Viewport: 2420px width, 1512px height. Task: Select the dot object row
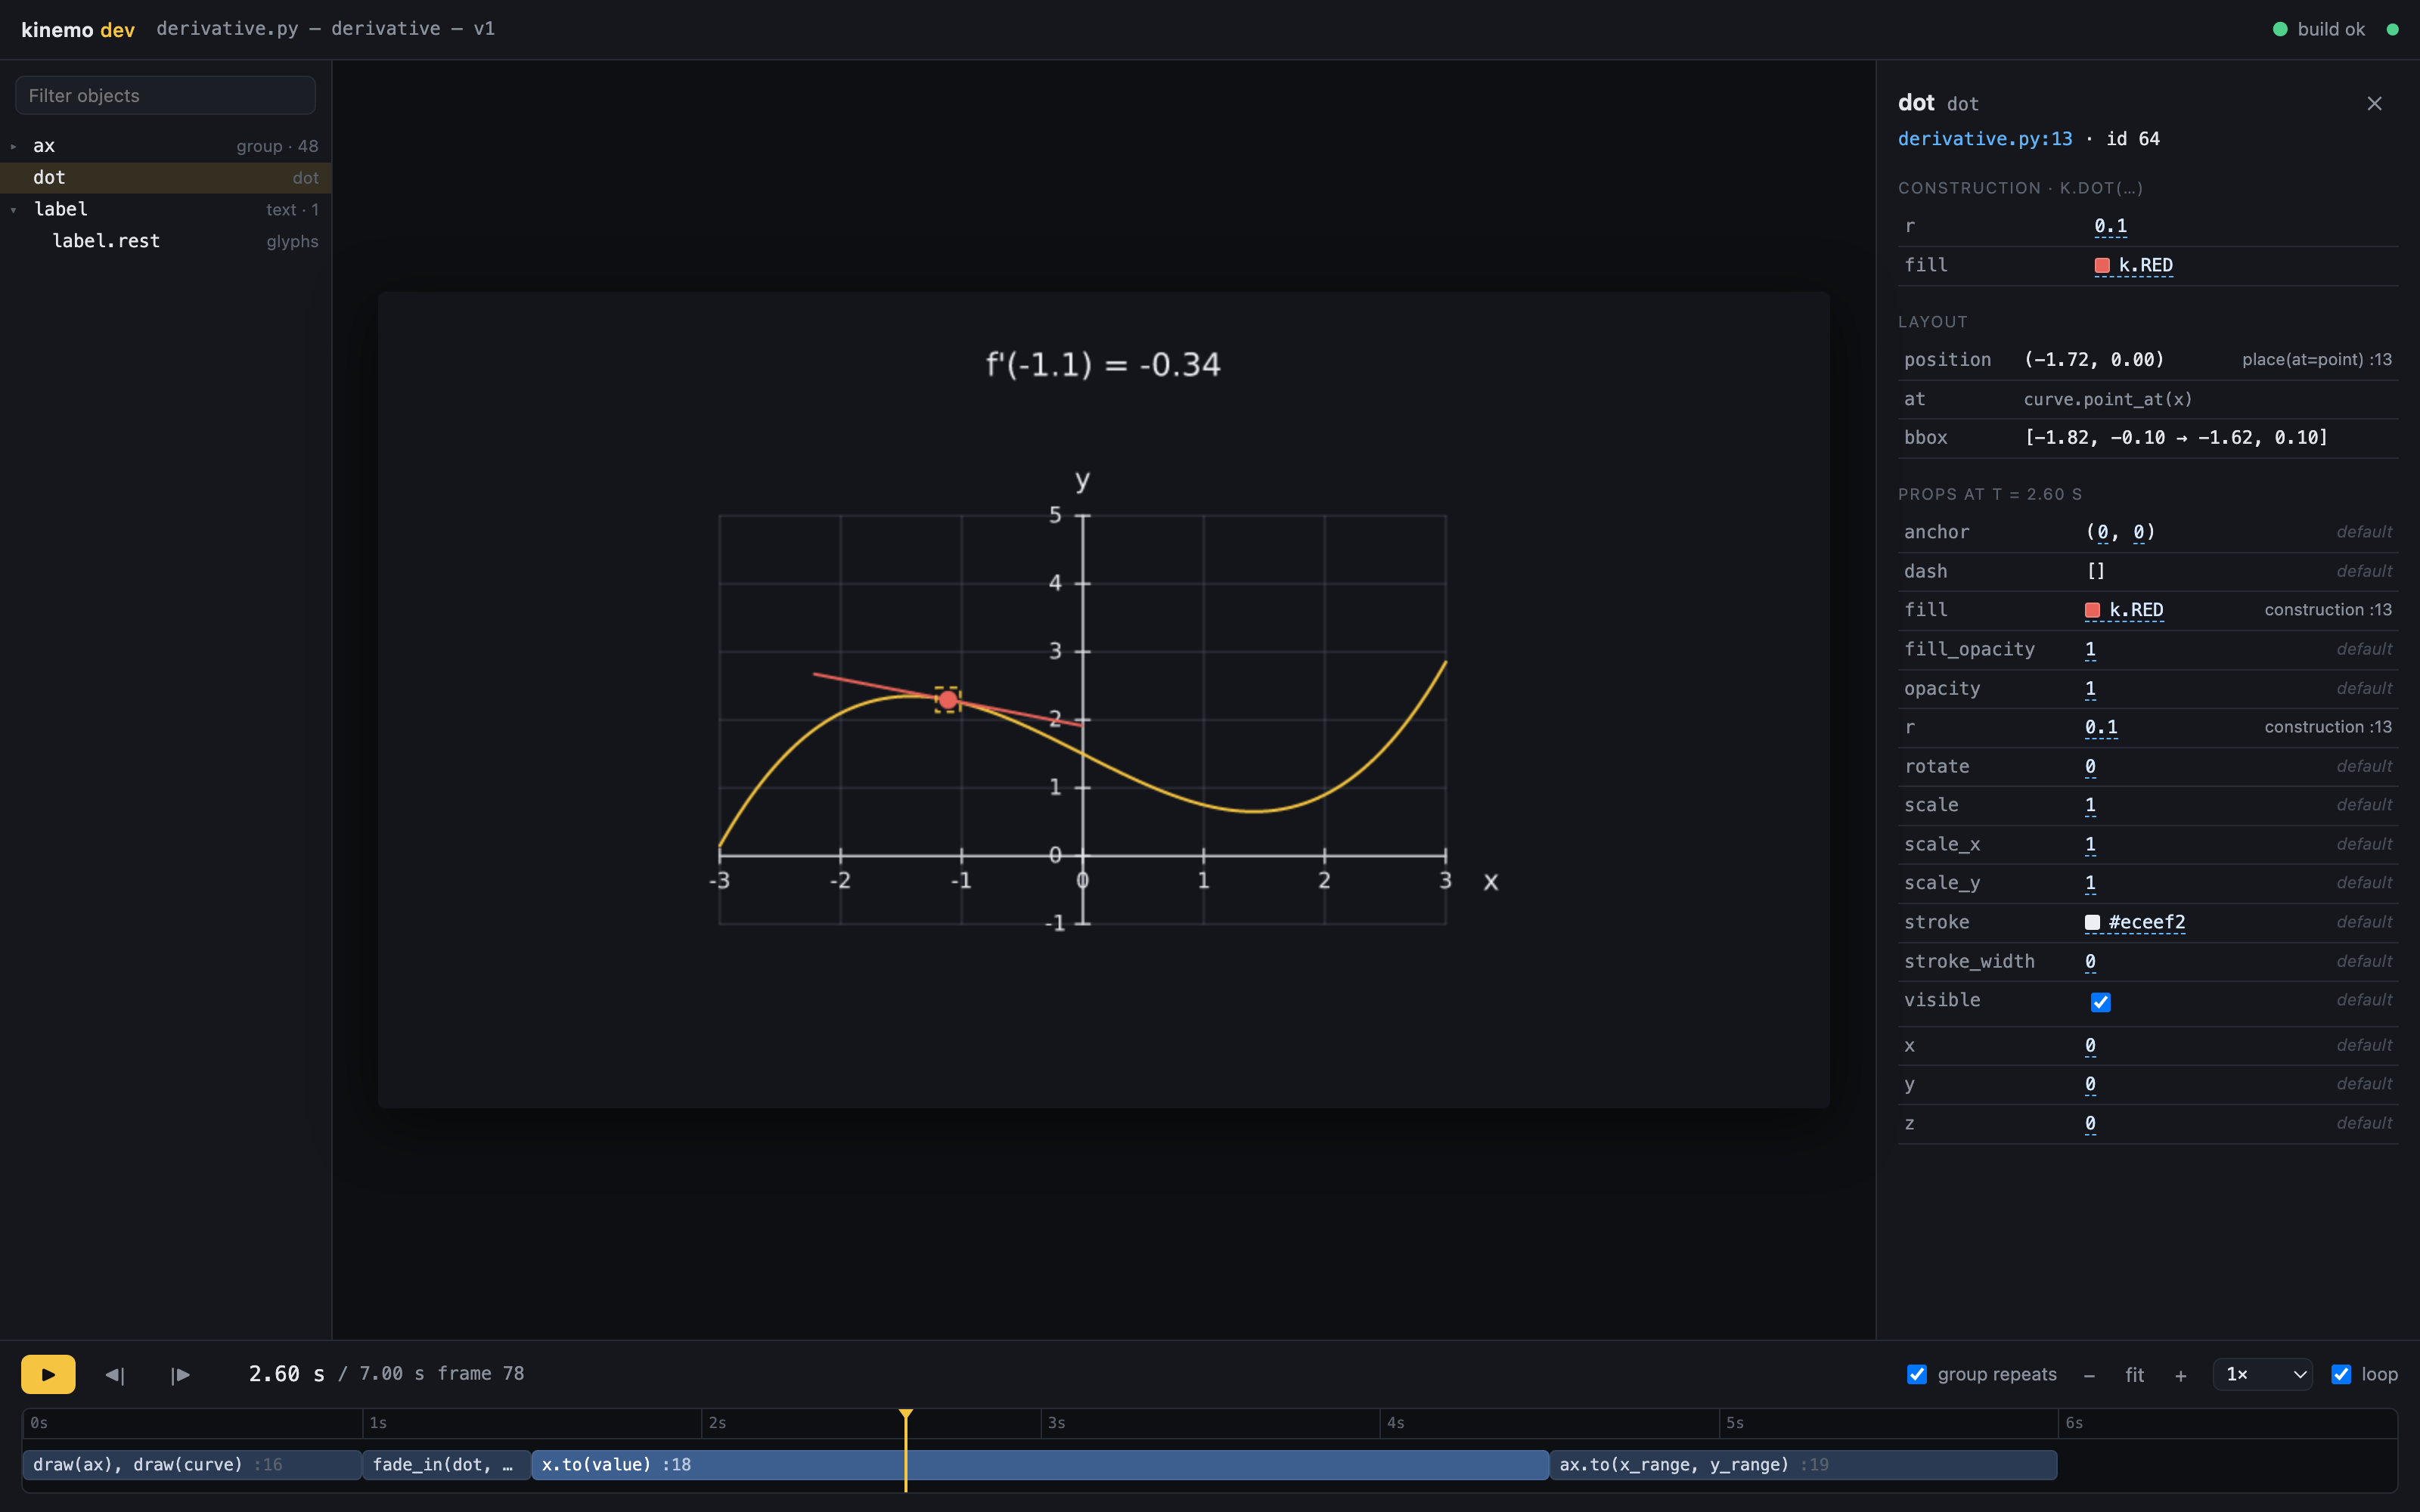[165, 178]
